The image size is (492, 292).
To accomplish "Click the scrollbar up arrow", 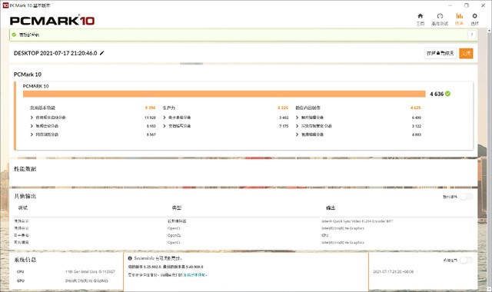I will 489,31.
